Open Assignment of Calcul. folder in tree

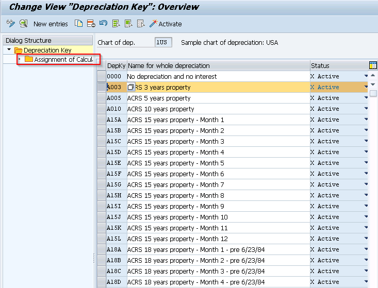pyautogui.click(x=59, y=59)
